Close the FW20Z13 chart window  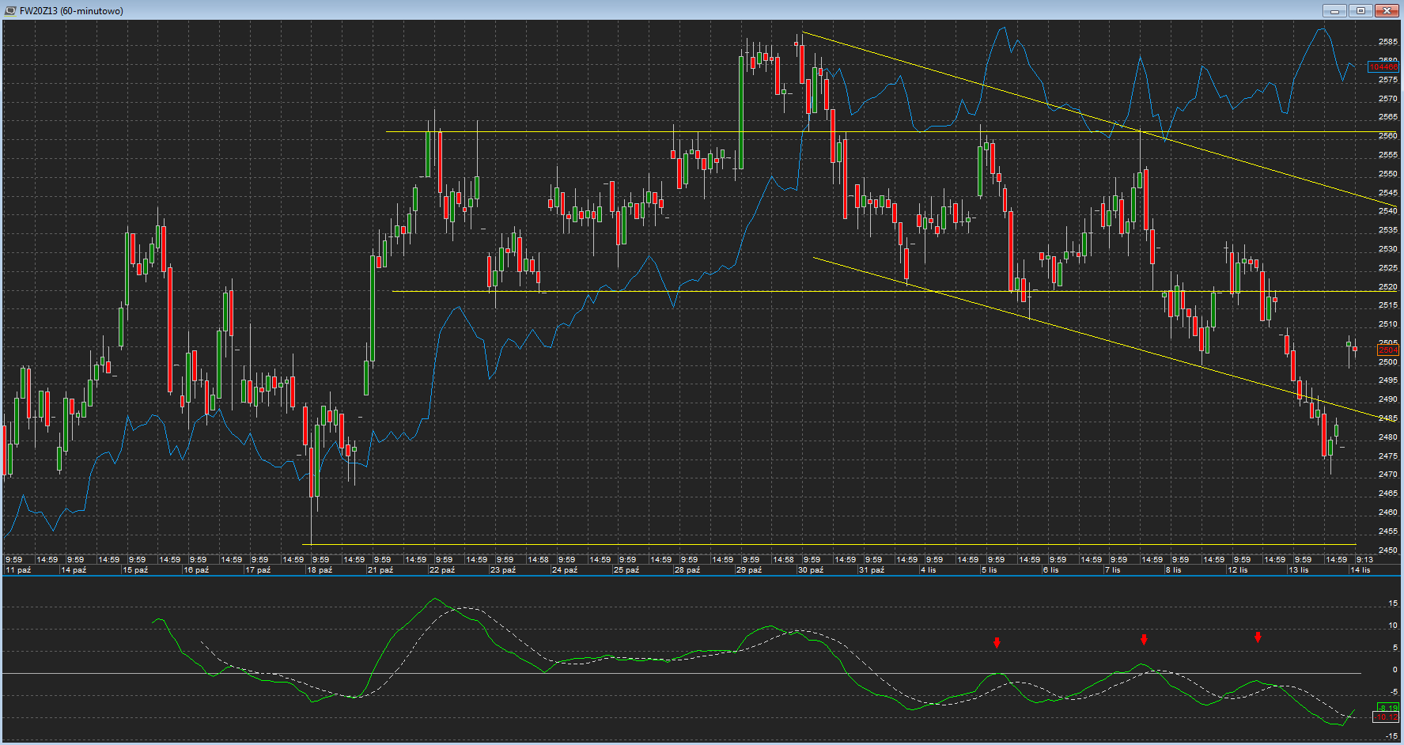[1387, 11]
